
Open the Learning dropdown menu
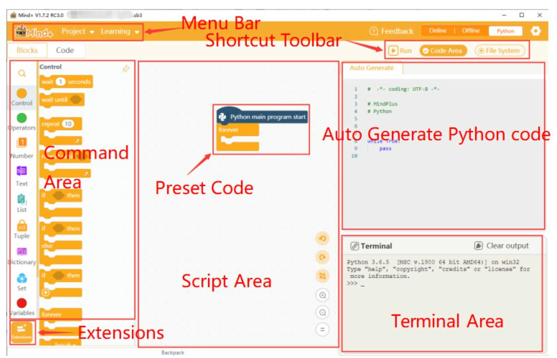(120, 31)
